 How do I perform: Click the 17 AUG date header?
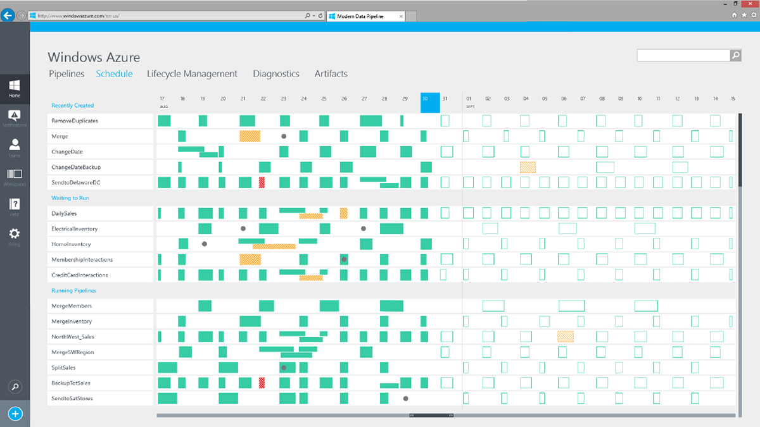163,102
